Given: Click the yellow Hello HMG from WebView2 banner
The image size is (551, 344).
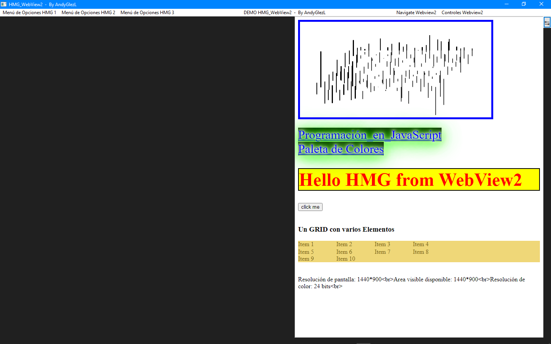Looking at the screenshot, I should (x=419, y=180).
